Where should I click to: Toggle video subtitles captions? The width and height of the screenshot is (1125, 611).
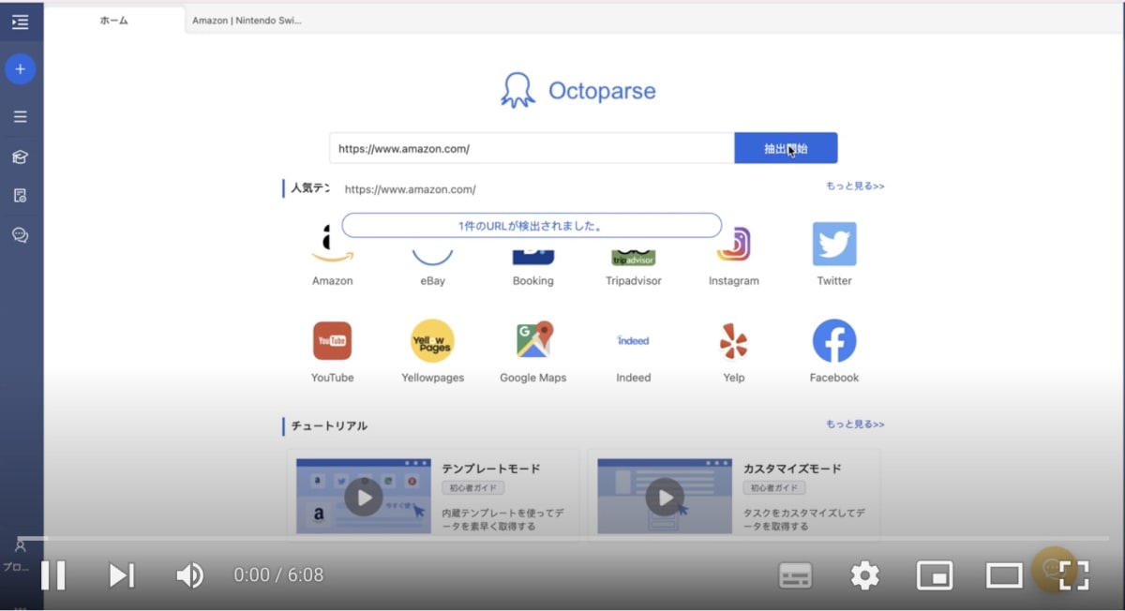795,575
